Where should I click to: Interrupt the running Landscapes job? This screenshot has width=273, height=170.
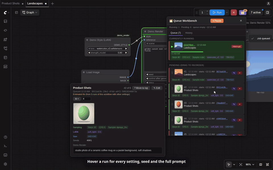pos(236,46)
